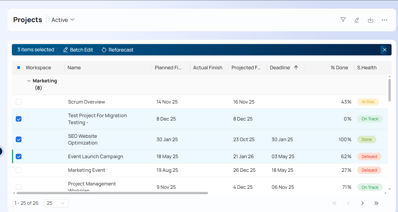Screen dimensions: 398x212
Task: Open the three-dot more options menu
Action: pyautogui.click(x=384, y=20)
